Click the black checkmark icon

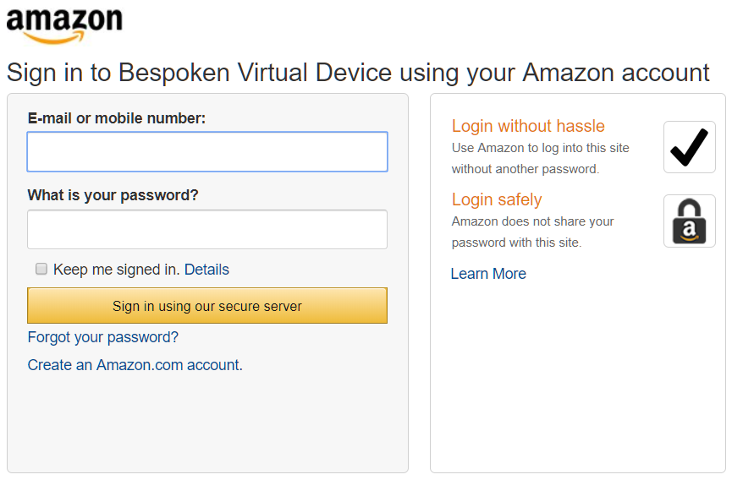[x=689, y=147]
